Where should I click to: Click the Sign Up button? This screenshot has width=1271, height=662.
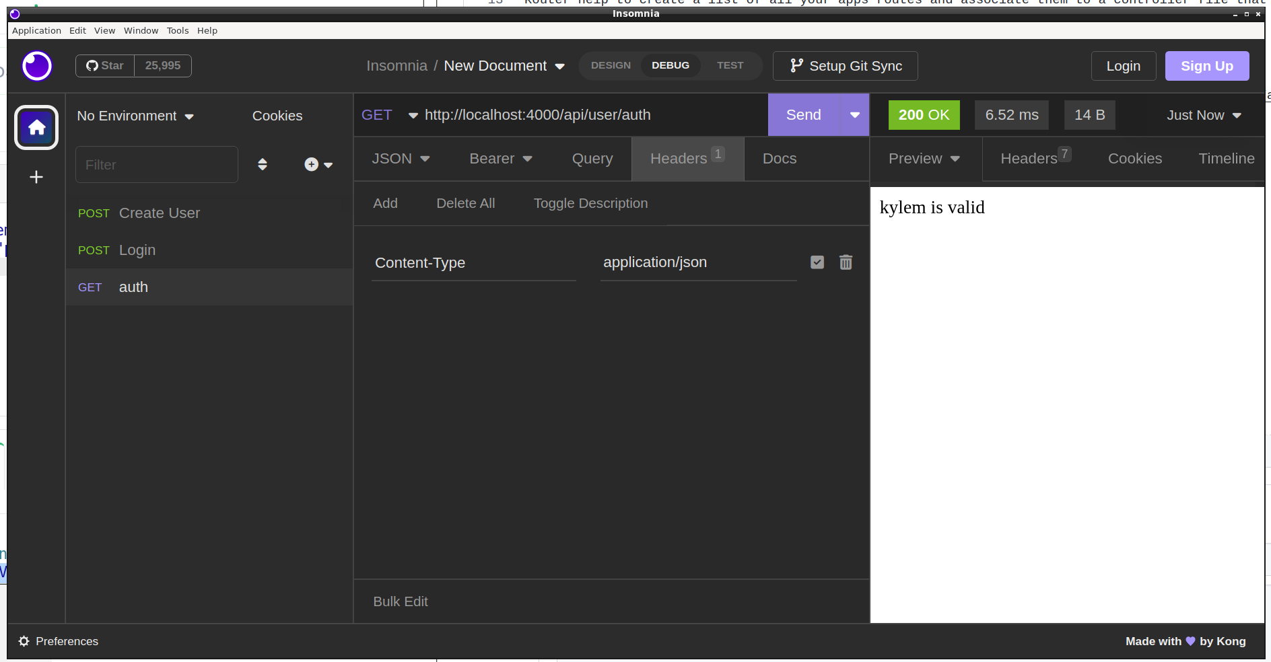[1207, 65]
